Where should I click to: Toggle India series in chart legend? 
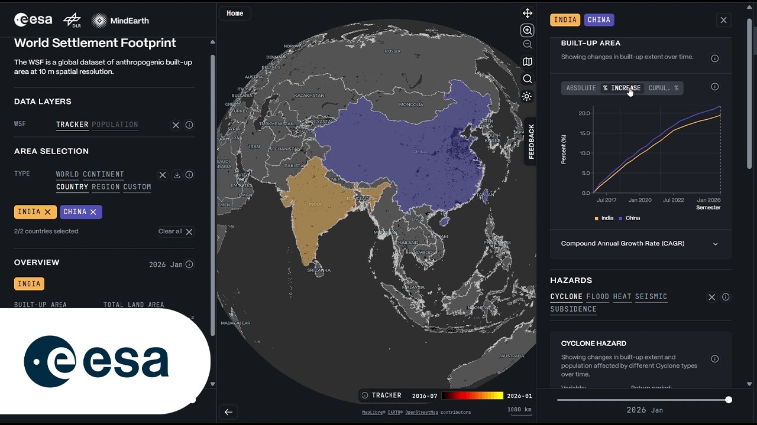point(604,218)
